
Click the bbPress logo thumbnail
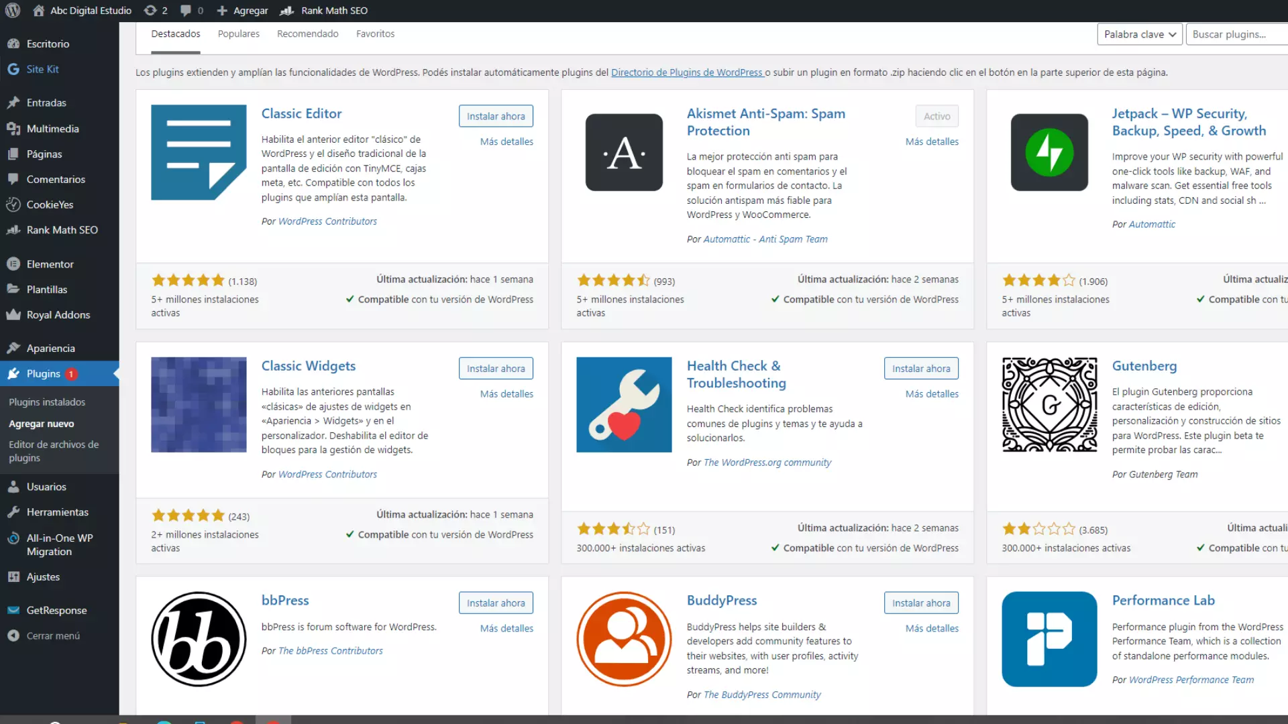(x=199, y=640)
